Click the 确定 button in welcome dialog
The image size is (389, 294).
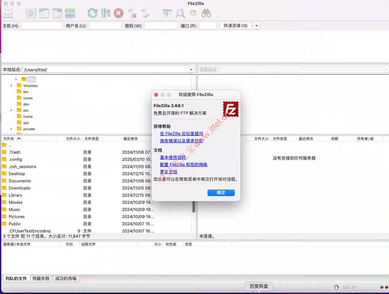click(x=221, y=192)
